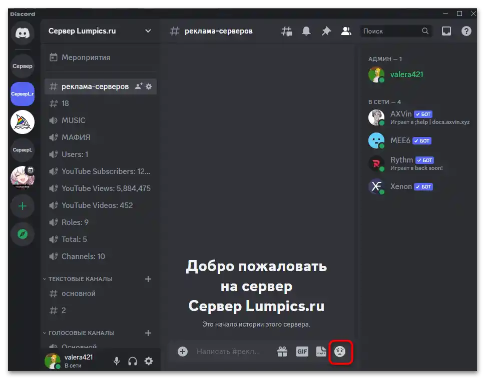Deafen yourself with the headphones icon
The width and height of the screenshot is (485, 379).
[132, 360]
